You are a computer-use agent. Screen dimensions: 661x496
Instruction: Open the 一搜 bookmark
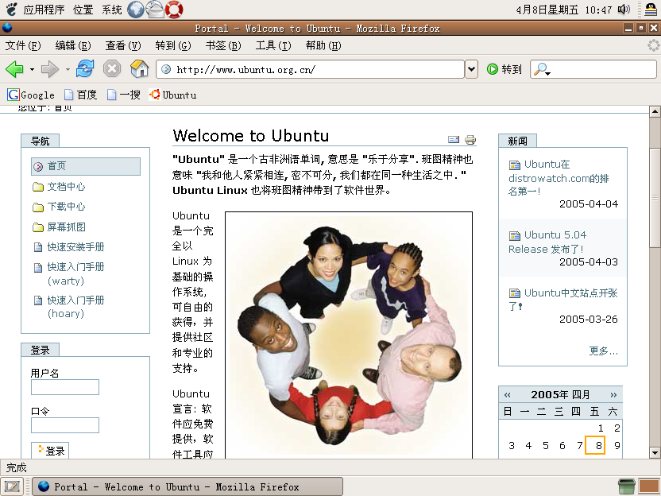point(123,95)
